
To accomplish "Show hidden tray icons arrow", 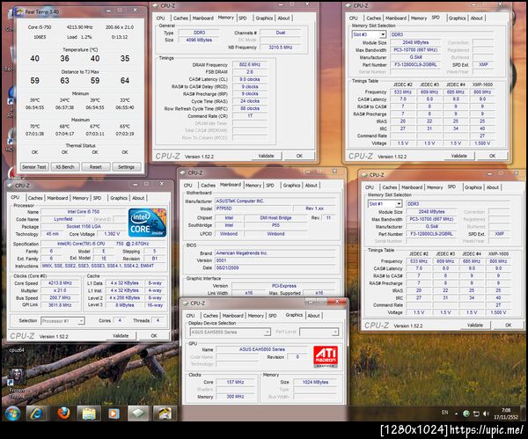I will pos(456,413).
